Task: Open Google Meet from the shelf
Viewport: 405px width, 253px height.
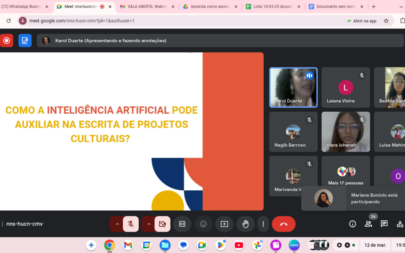Action: (202, 245)
